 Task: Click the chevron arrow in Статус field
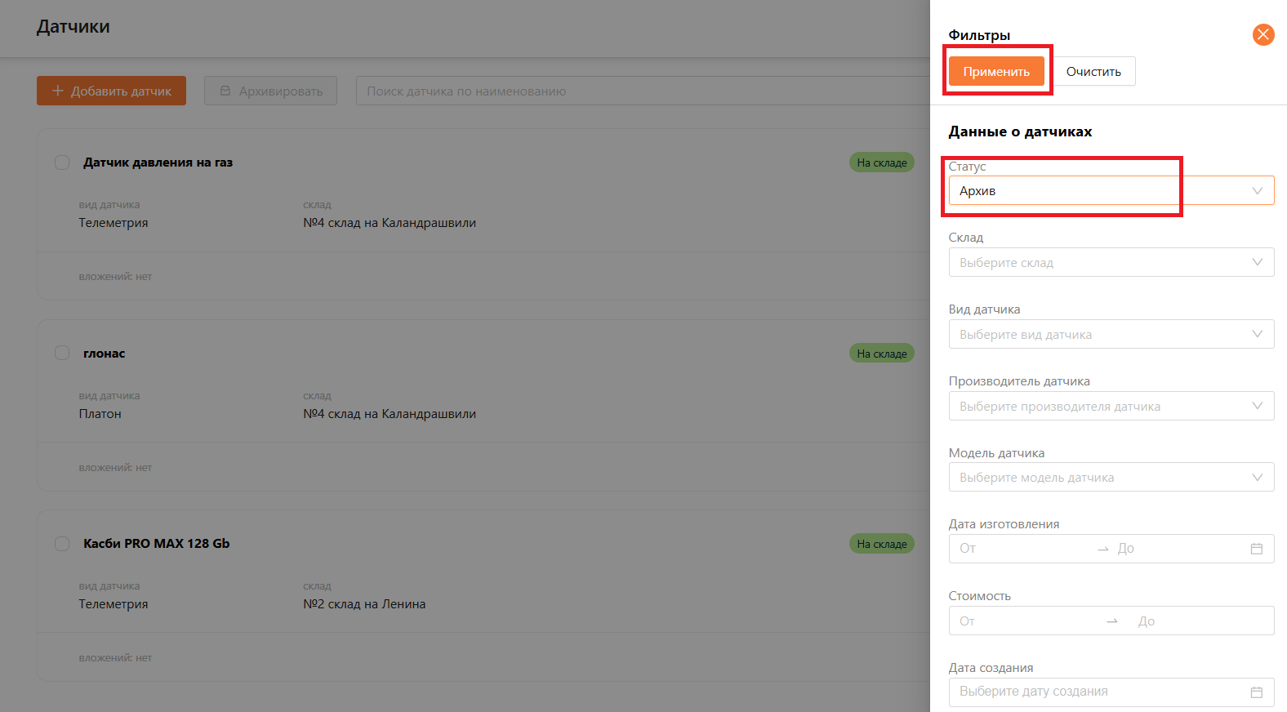[x=1257, y=191]
